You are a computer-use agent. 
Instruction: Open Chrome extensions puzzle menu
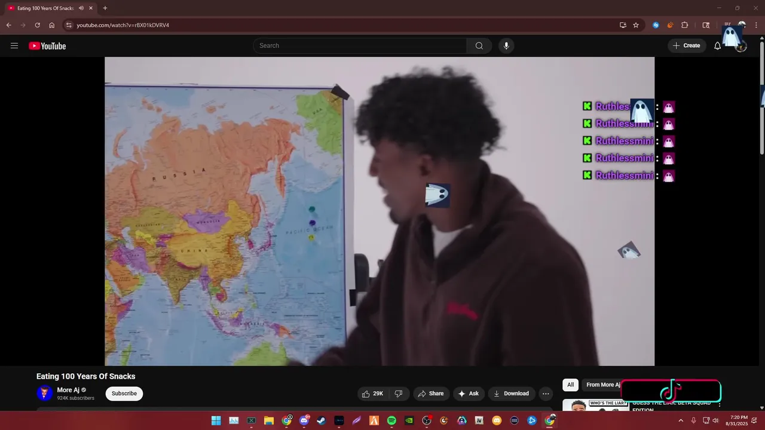tap(685, 25)
